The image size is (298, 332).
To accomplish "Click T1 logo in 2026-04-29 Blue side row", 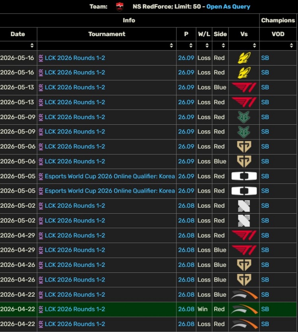I will [244, 250].
